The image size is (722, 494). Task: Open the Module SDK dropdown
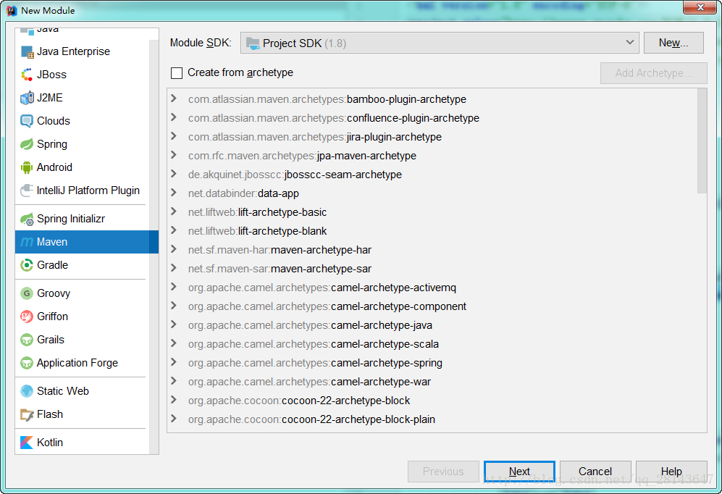point(440,43)
